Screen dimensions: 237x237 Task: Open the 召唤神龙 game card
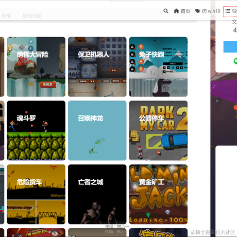(97, 130)
